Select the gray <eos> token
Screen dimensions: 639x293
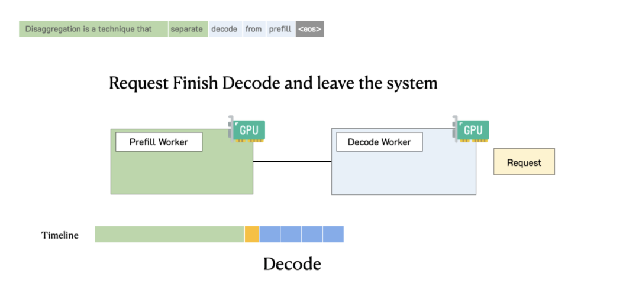309,29
